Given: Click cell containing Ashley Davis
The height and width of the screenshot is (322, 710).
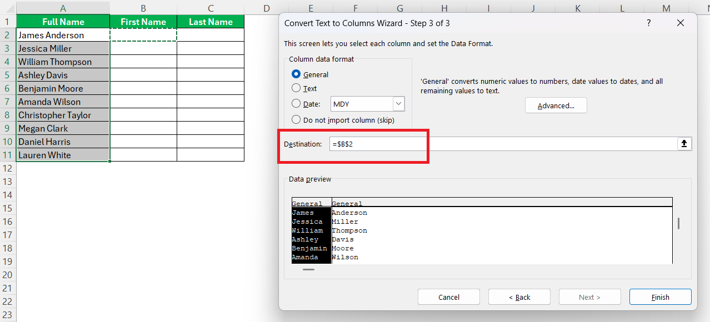Looking at the screenshot, I should [63, 75].
